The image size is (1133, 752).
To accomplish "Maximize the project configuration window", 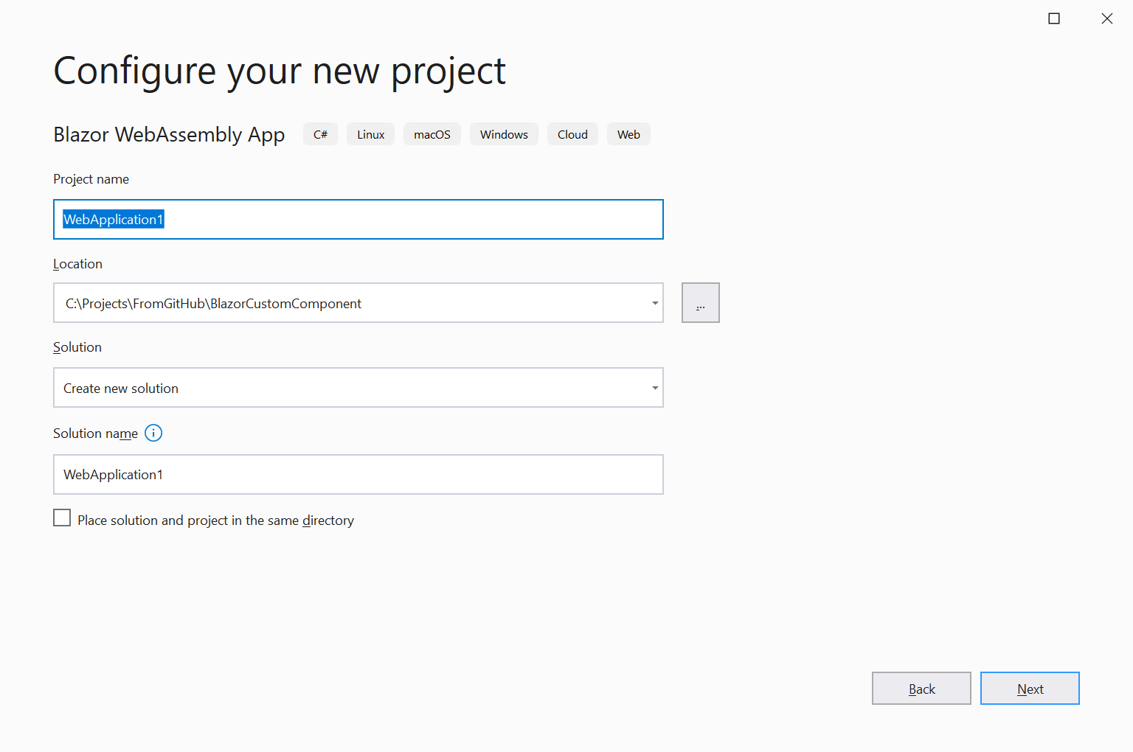I will (1053, 18).
